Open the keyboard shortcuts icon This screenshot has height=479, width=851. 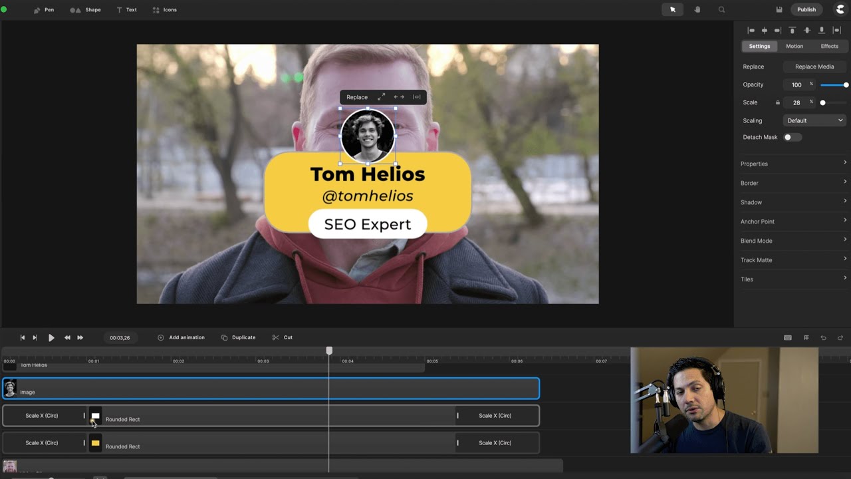788,337
